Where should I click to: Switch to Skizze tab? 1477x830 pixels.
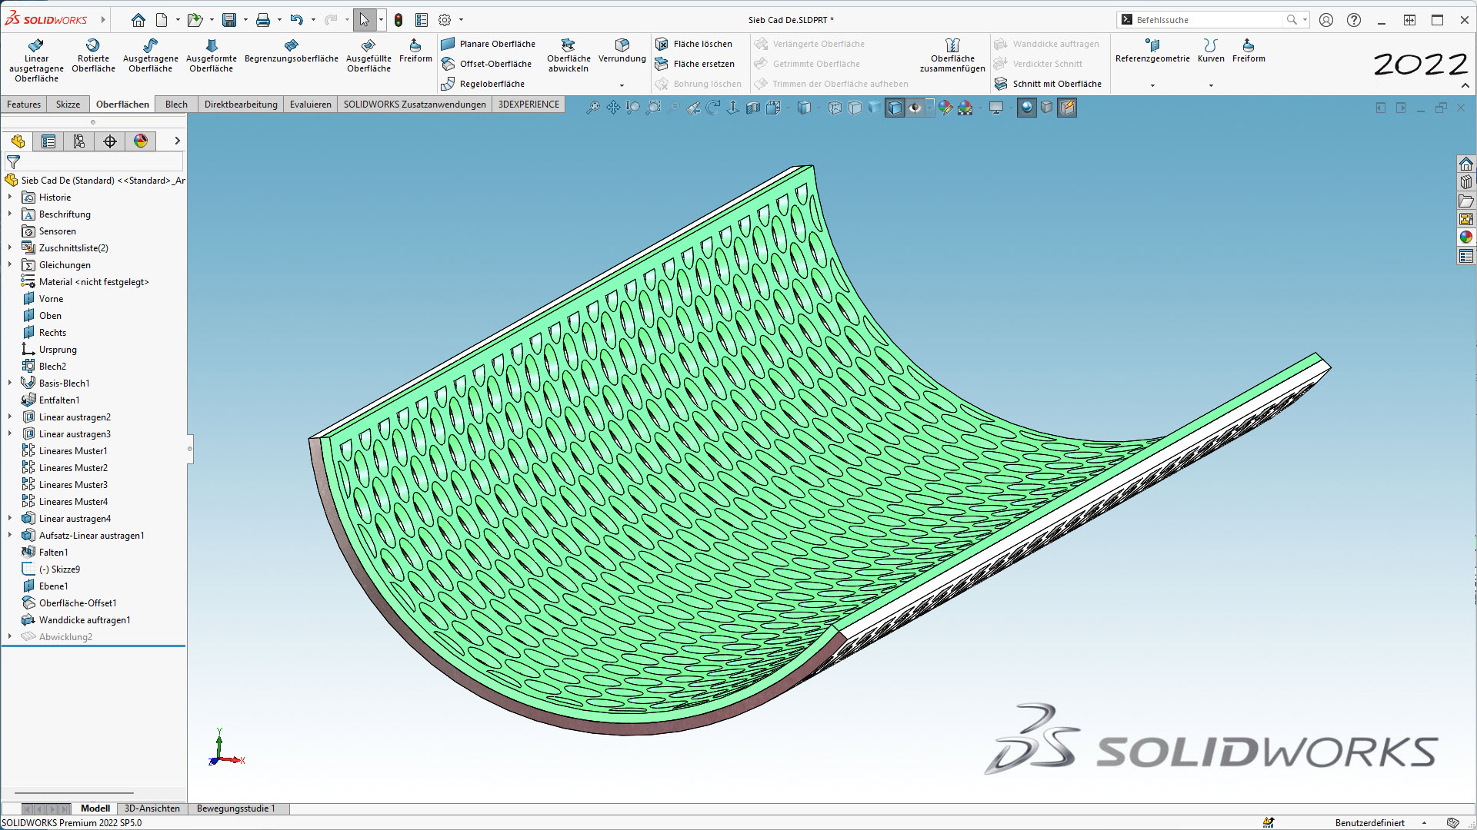(x=68, y=105)
